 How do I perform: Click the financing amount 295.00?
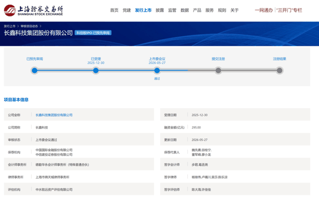tap(196, 127)
